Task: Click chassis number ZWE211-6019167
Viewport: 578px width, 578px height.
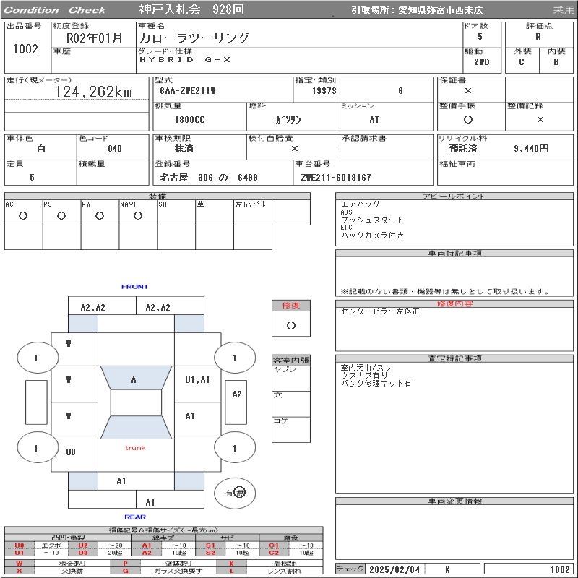Action: click(336, 178)
